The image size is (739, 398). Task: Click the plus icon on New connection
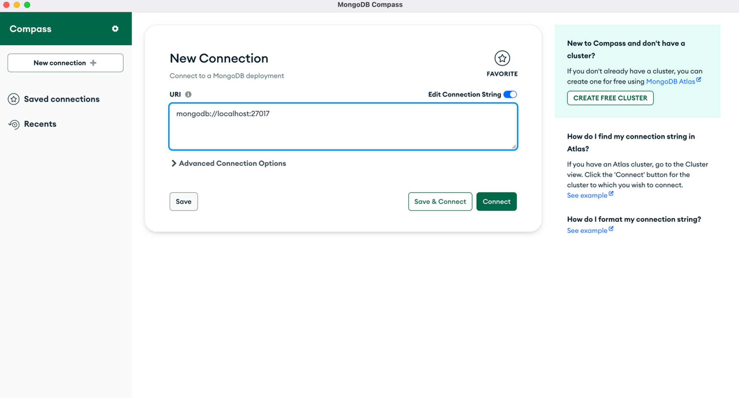point(93,63)
